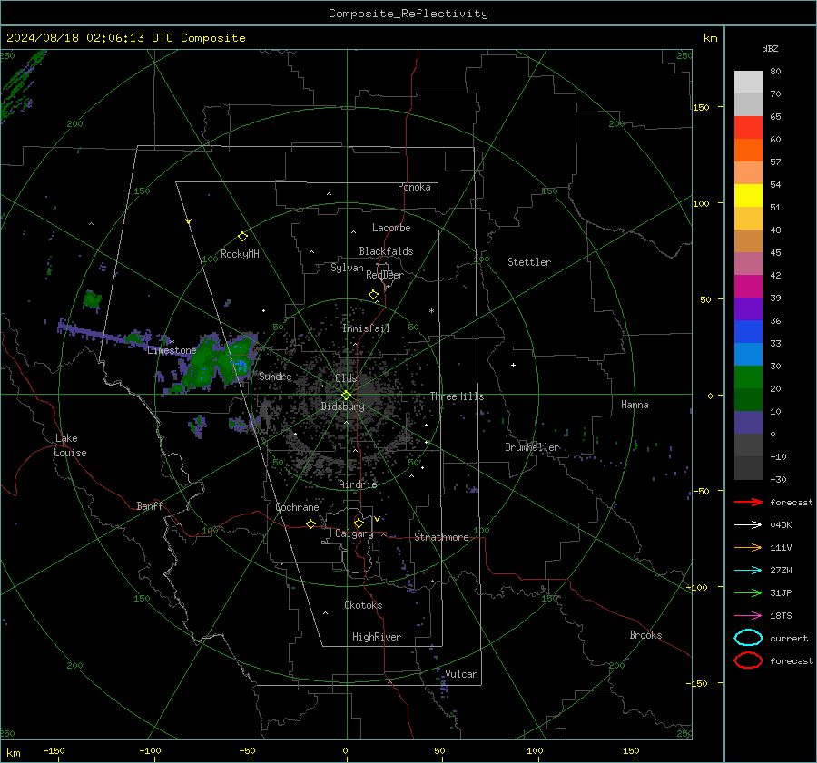
Task: Click the yellow diamond marker near RedDeer
Action: pyautogui.click(x=373, y=295)
